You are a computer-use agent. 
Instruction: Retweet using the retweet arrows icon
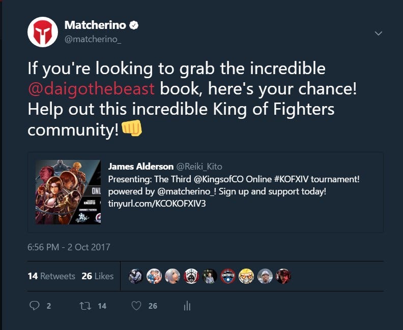[x=85, y=306]
